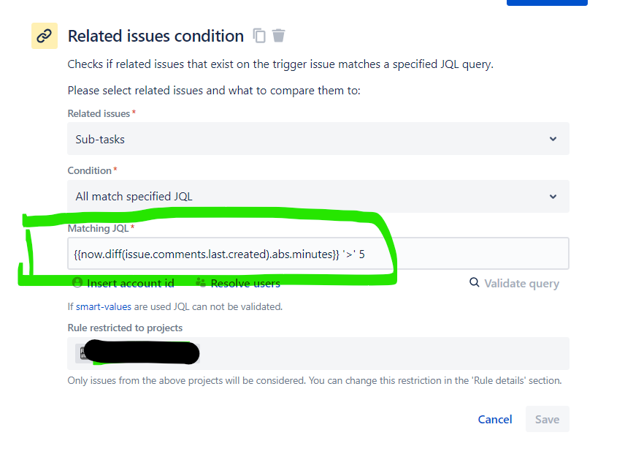Image resolution: width=625 pixels, height=457 pixels.
Task: Click the Resolve users group icon
Action: click(201, 282)
